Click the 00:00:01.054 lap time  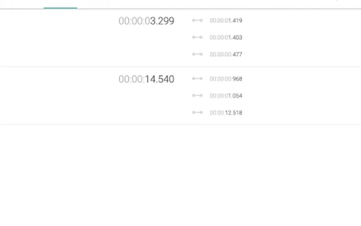click(x=226, y=96)
